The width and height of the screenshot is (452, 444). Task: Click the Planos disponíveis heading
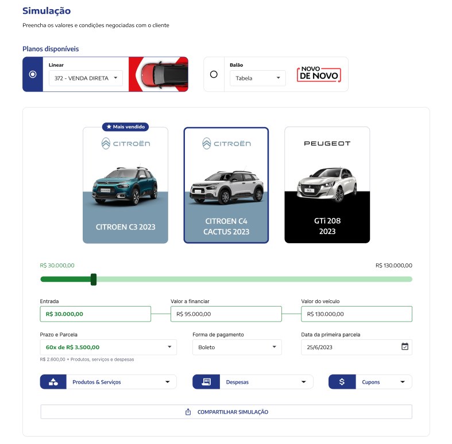(x=51, y=49)
